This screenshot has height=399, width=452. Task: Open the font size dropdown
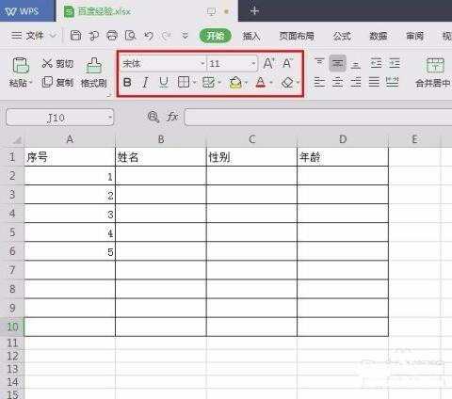click(x=253, y=64)
